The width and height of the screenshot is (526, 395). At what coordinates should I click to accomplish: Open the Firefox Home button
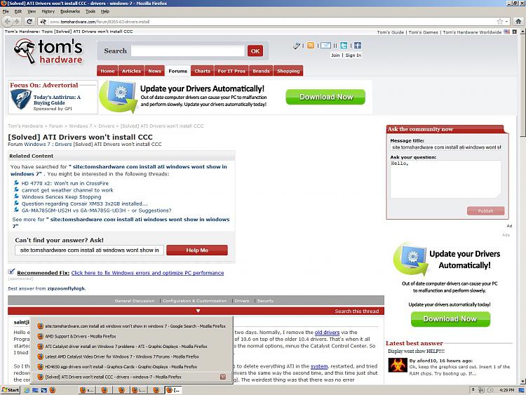[518, 22]
